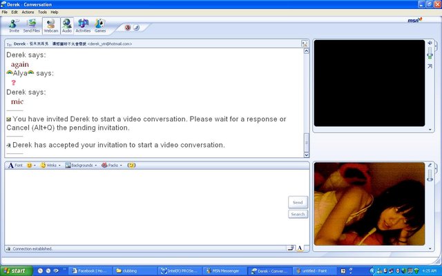The image size is (442, 276).
Task: Open the Send Files tool
Action: 32,26
